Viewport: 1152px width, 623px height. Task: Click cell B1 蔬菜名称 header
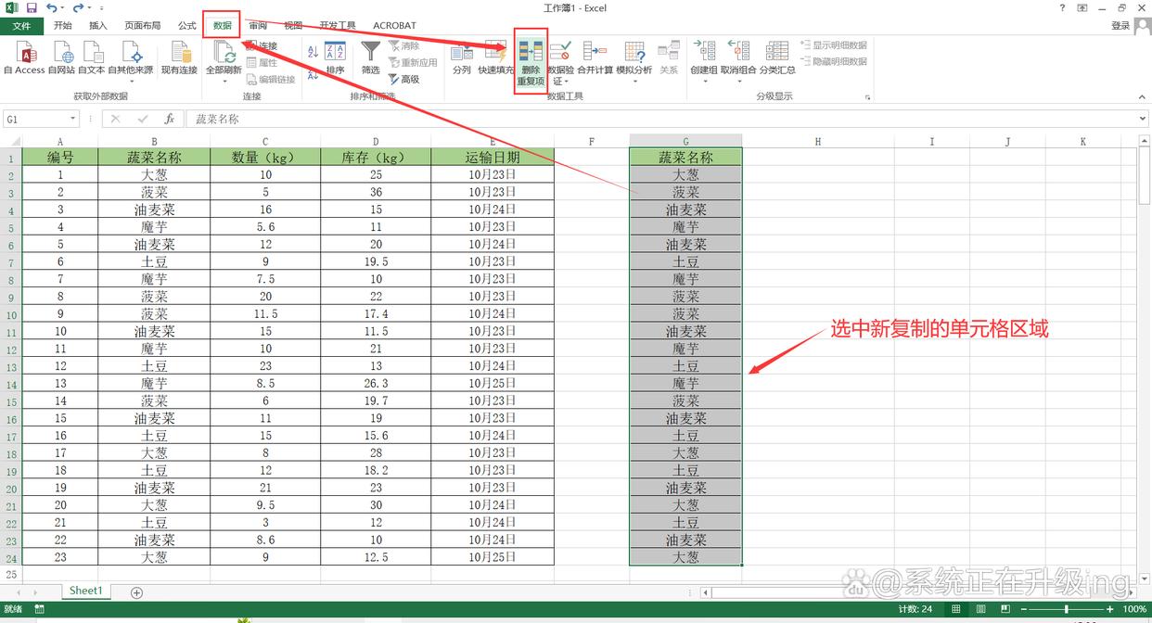154,157
